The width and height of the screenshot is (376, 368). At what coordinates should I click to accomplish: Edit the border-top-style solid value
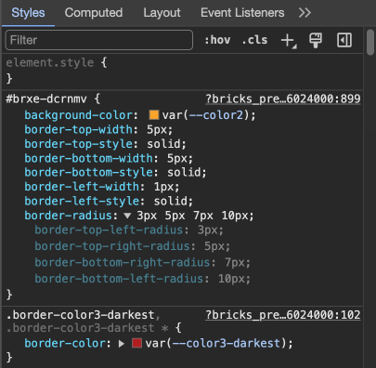163,144
